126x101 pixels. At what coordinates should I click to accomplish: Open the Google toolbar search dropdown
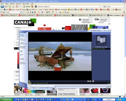21,12
